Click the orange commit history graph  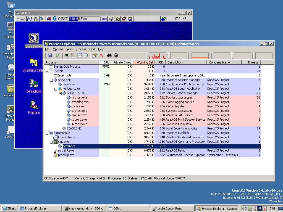pos(200,56)
